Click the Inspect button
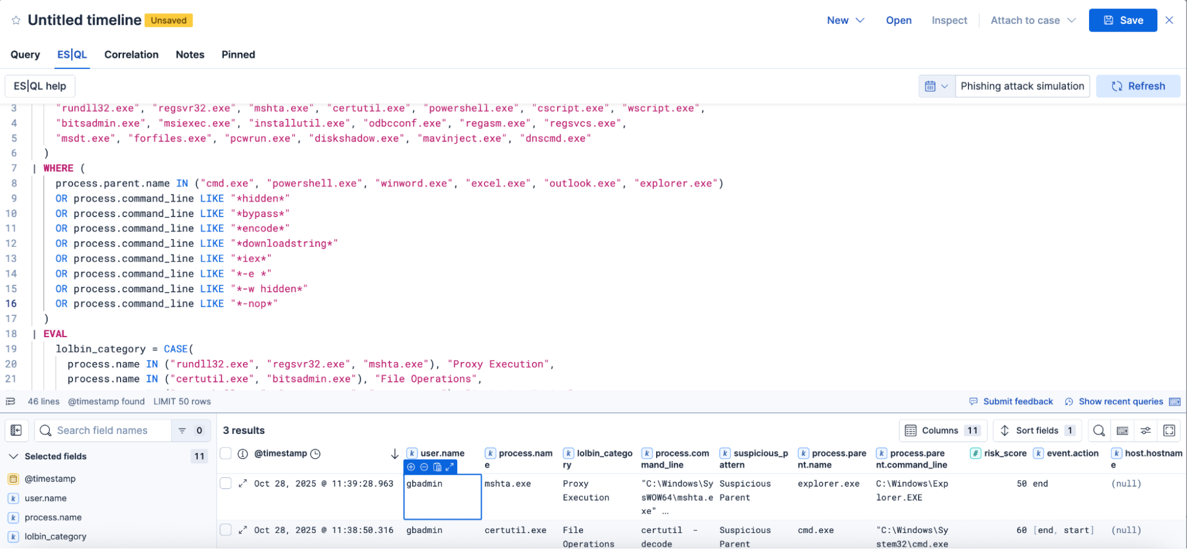The height and width of the screenshot is (549, 1187). tap(949, 20)
